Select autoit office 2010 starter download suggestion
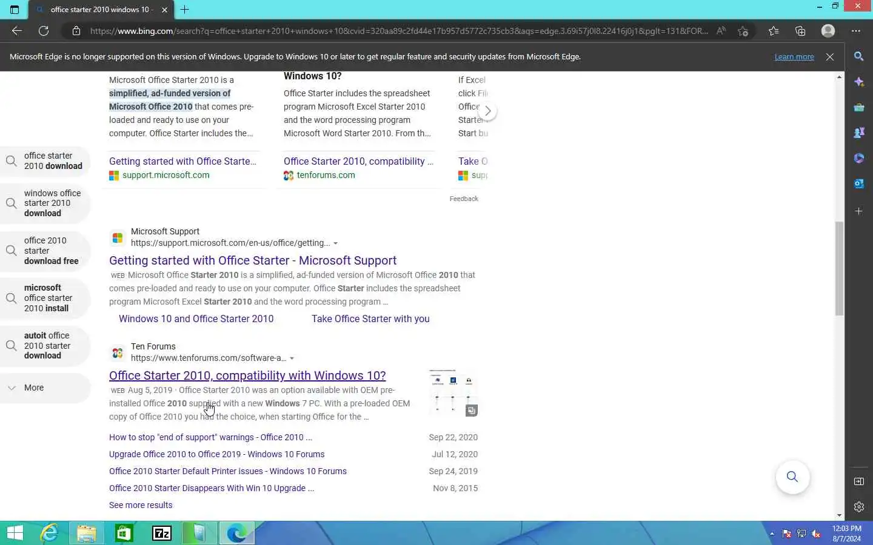 tap(45, 346)
